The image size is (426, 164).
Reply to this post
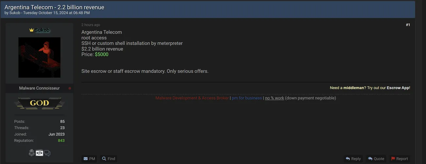click(x=353, y=159)
